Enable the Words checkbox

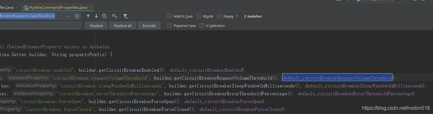(x=199, y=16)
